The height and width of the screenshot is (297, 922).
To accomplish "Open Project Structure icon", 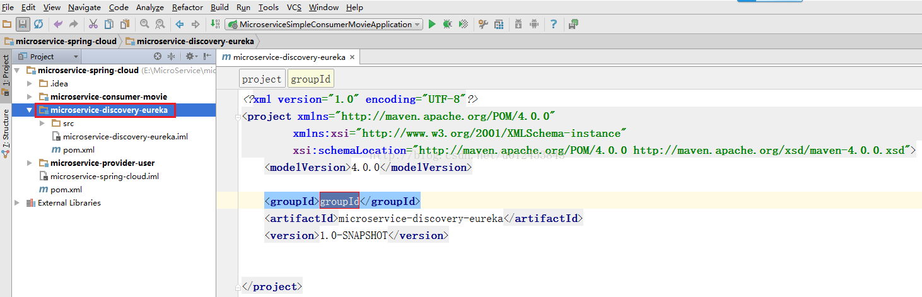I will (x=499, y=24).
